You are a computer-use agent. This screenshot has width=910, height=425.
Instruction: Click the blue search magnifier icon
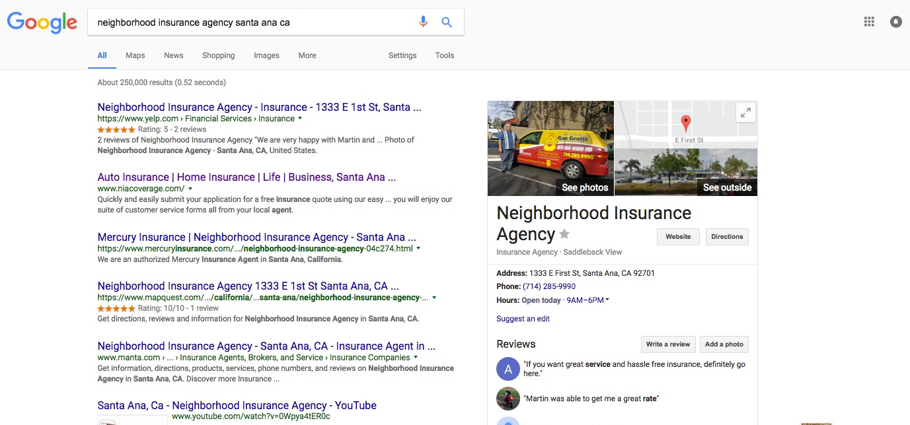tap(447, 22)
